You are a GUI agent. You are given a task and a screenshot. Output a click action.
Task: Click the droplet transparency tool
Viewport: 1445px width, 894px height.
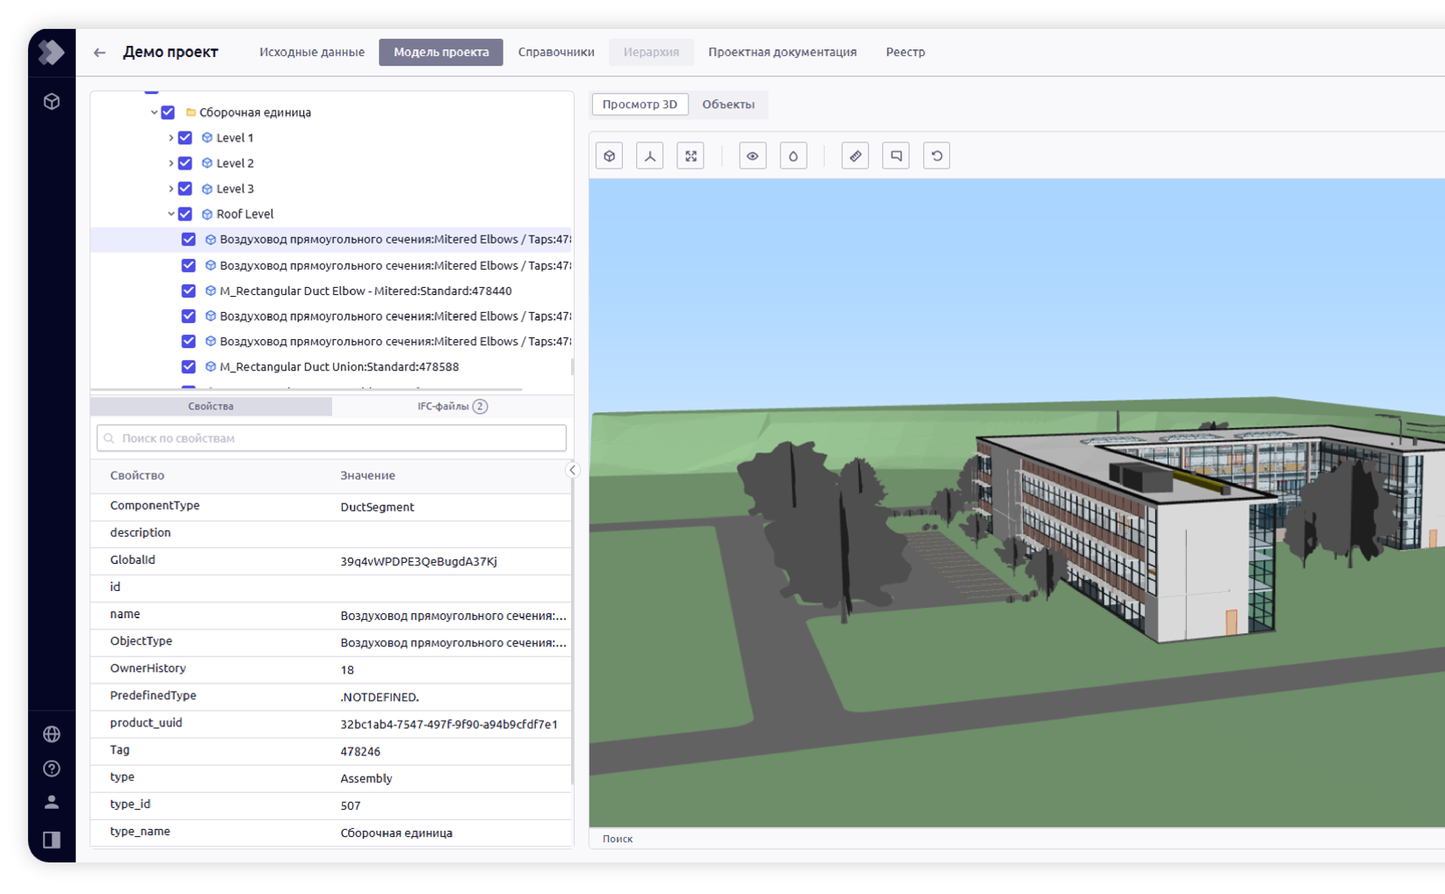(793, 156)
